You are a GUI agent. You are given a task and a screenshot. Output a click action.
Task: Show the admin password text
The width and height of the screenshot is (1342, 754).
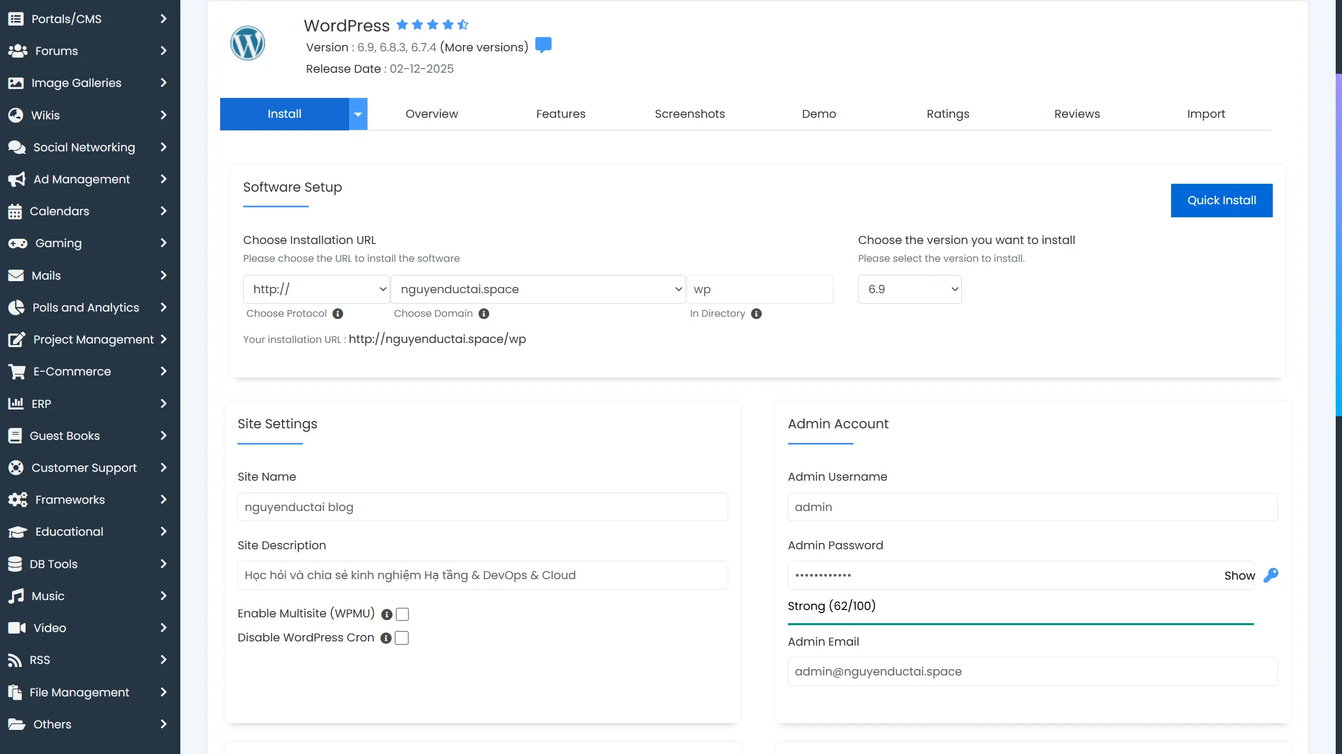pos(1239,575)
